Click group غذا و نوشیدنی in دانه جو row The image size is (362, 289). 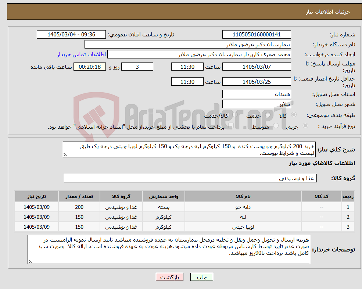[121, 207]
